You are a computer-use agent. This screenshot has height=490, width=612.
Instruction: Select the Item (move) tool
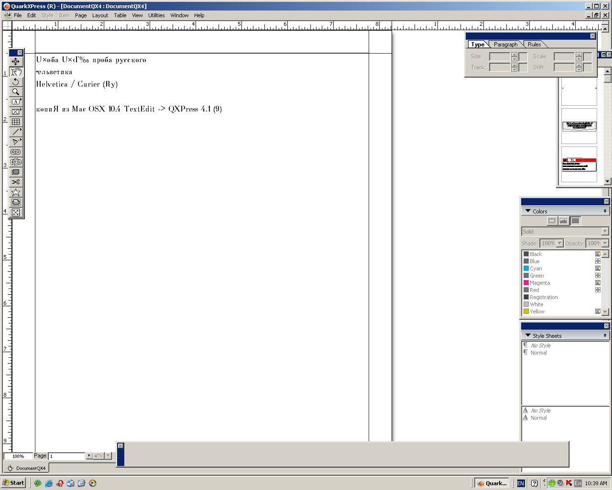16,62
